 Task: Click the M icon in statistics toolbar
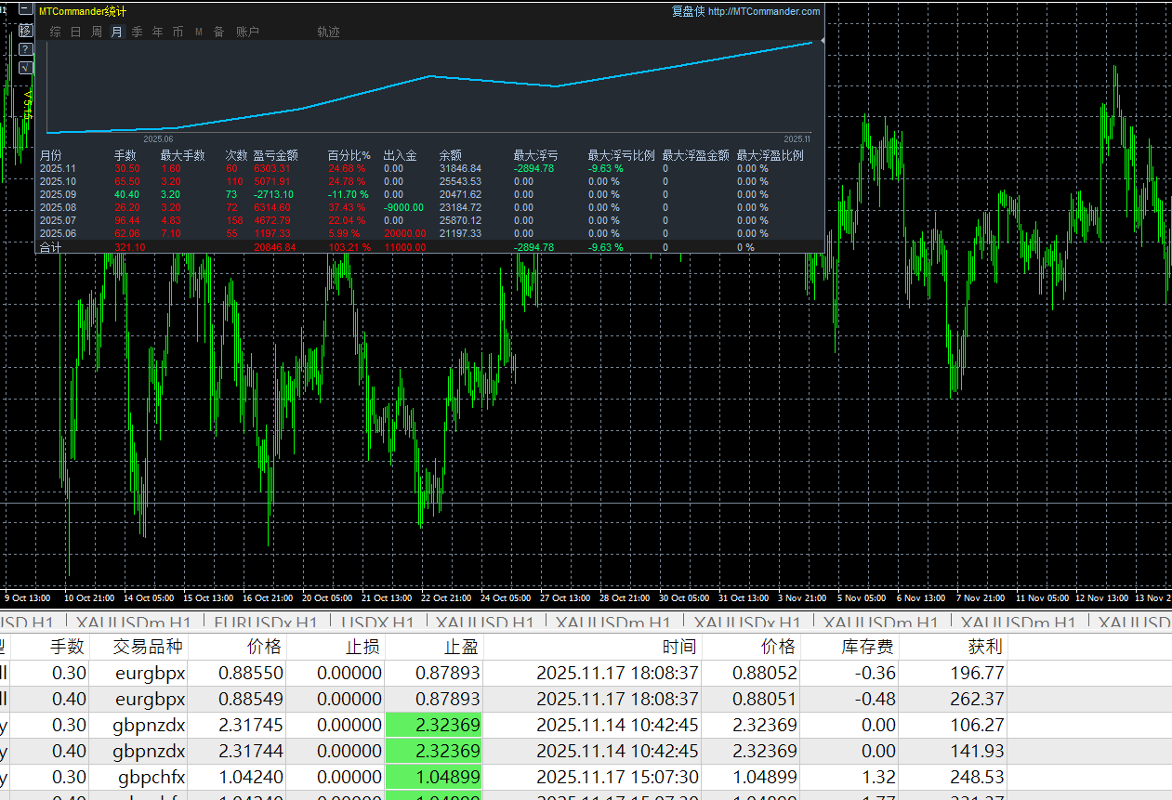click(x=199, y=32)
